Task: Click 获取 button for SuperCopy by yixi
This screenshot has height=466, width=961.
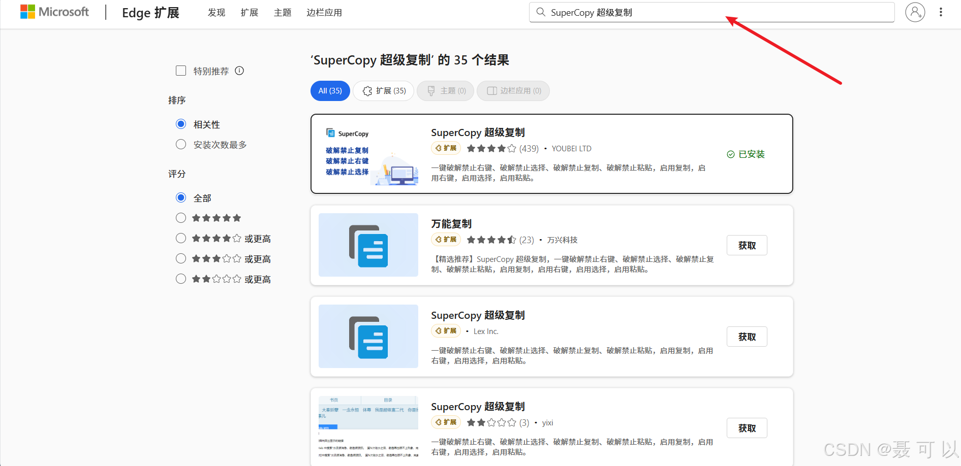Action: click(x=747, y=428)
